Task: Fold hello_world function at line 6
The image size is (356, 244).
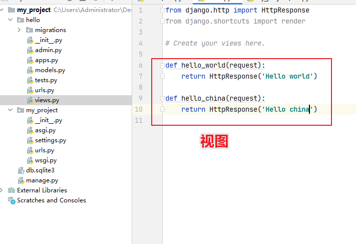Action: coord(162,66)
